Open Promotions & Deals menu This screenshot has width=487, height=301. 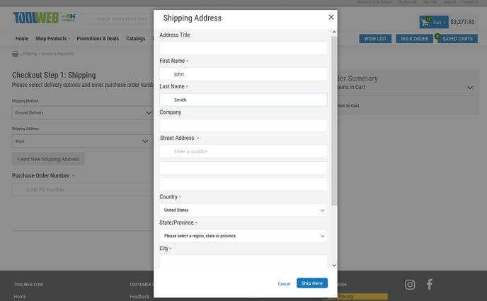pyautogui.click(x=98, y=39)
